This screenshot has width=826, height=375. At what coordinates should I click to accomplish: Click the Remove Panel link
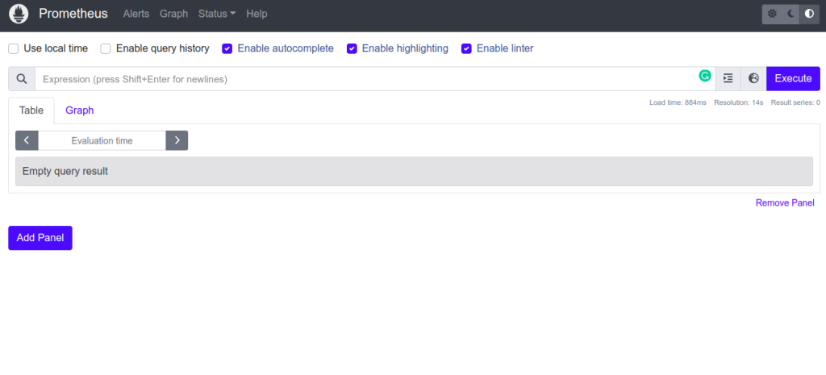785,202
